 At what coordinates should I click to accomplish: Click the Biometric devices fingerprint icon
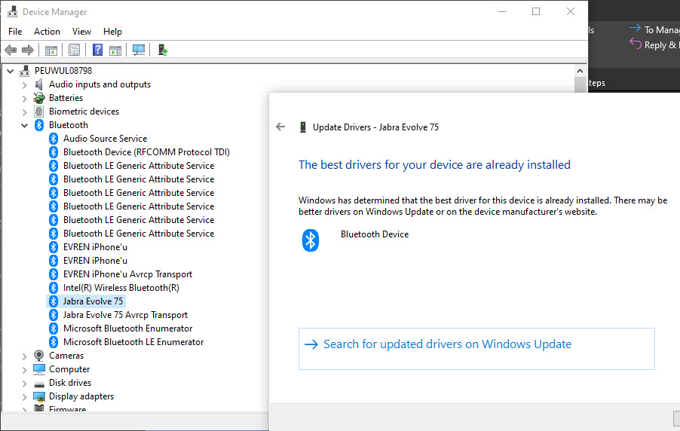point(39,112)
